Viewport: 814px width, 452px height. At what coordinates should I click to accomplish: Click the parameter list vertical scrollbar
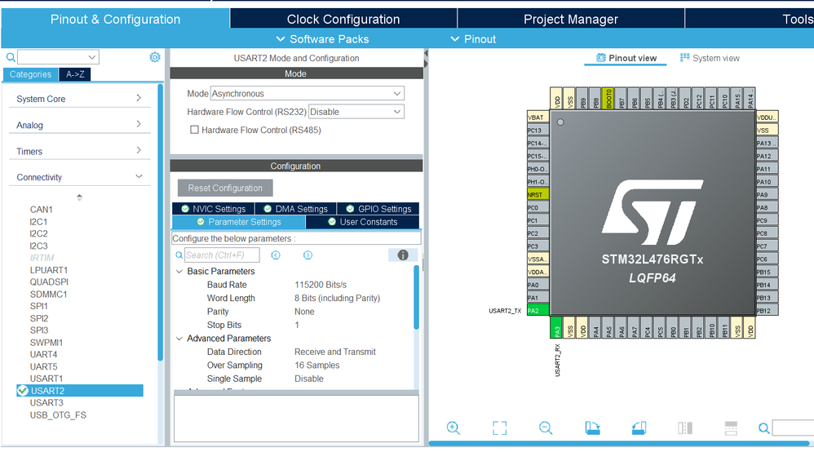point(416,297)
